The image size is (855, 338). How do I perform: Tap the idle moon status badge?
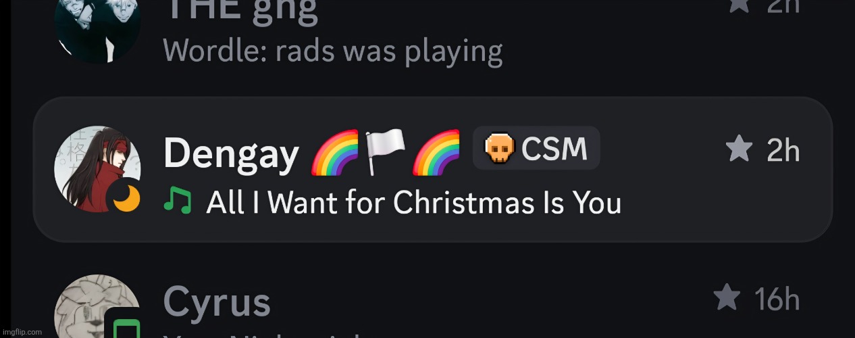pos(127,199)
